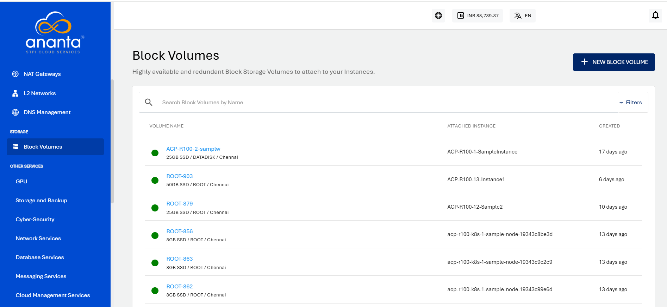This screenshot has width=667, height=307.
Task: Click instance acp-r100-k8s-1-sample-node-19343c99e6d
Action: pos(500,289)
